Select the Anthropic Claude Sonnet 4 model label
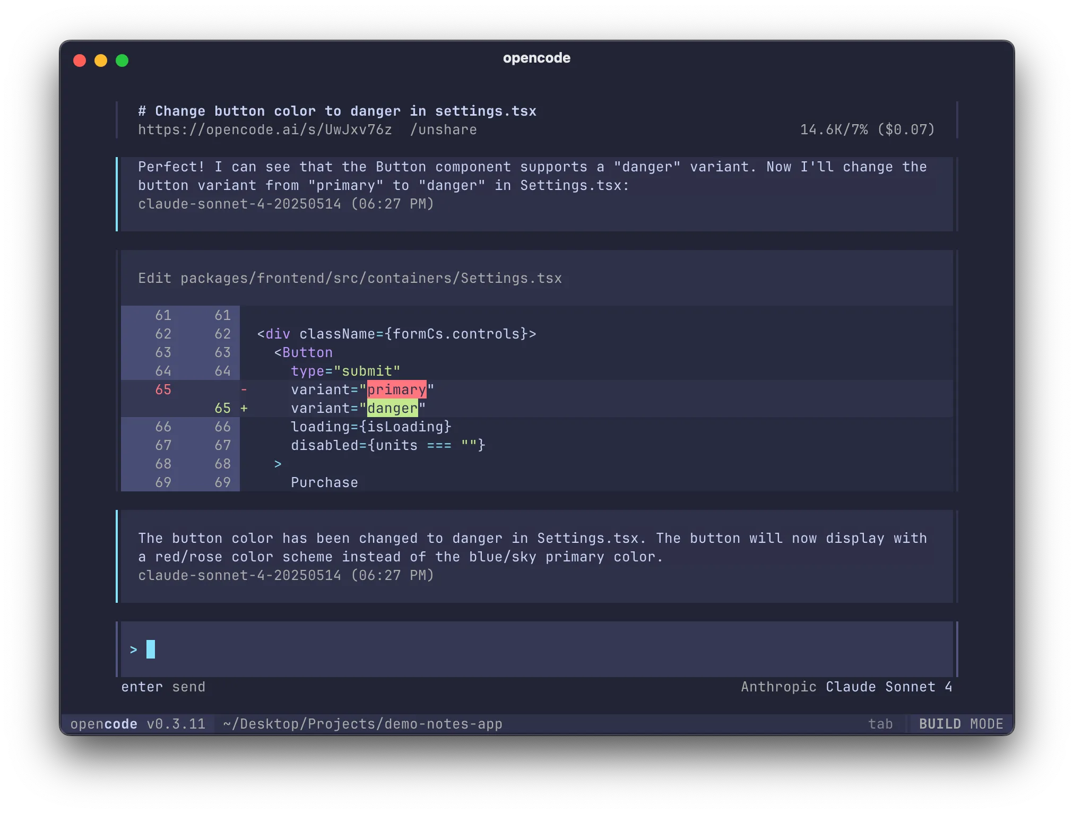 [x=846, y=686]
